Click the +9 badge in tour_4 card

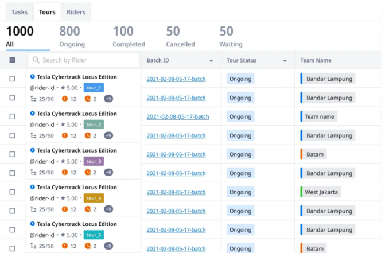tap(108, 209)
